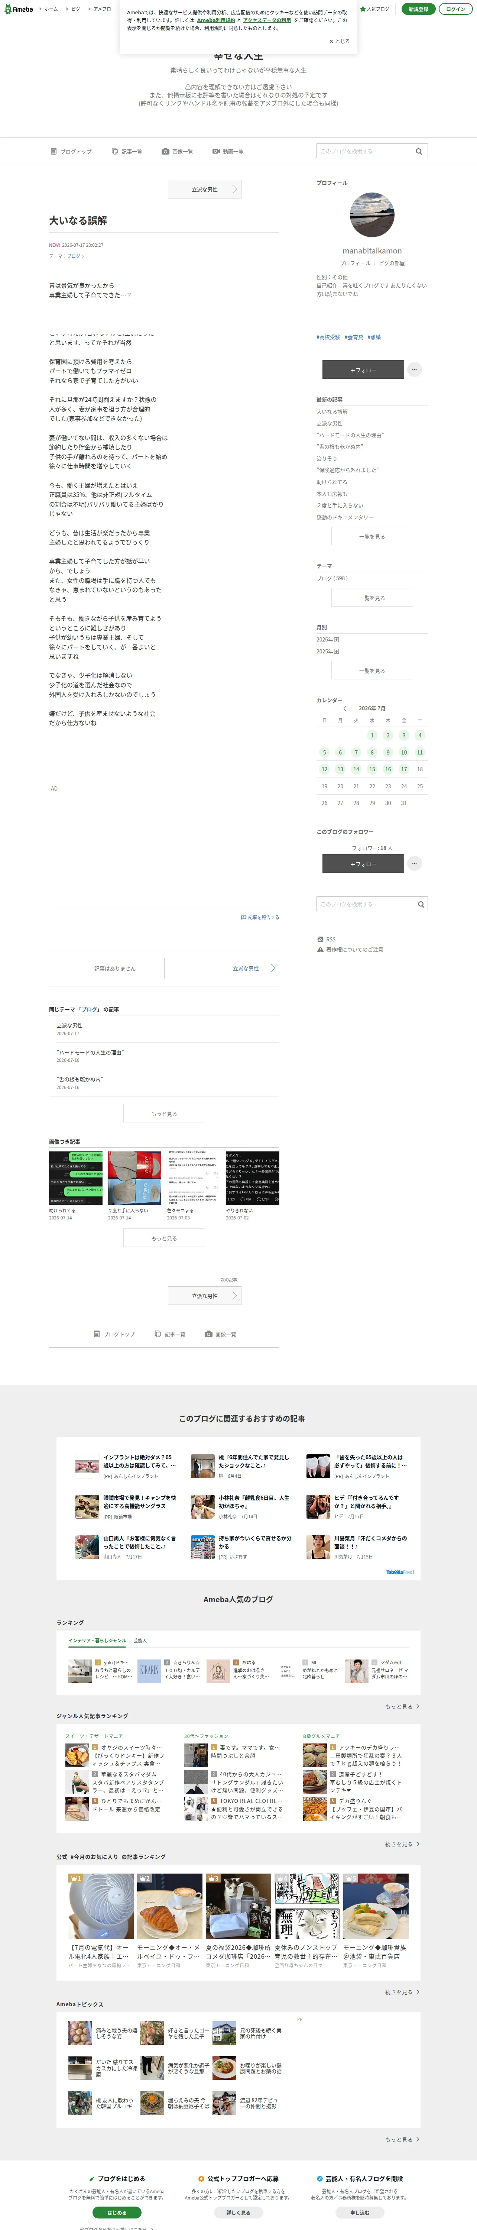Viewport: 477px width, 2230px height.
Task: Open recent article 治りそう
Action: 327,459
